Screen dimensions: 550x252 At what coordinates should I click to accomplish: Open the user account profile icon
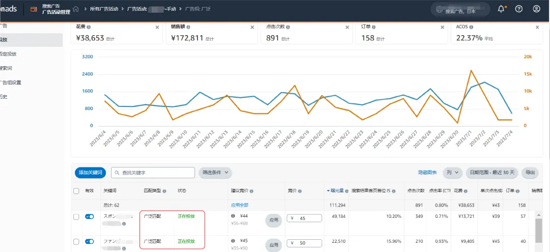[x=536, y=9]
